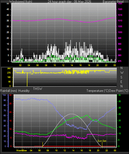Click the 18 hour tick on temperature graph
The width and height of the screenshot is (129, 154).
[x=90, y=150]
